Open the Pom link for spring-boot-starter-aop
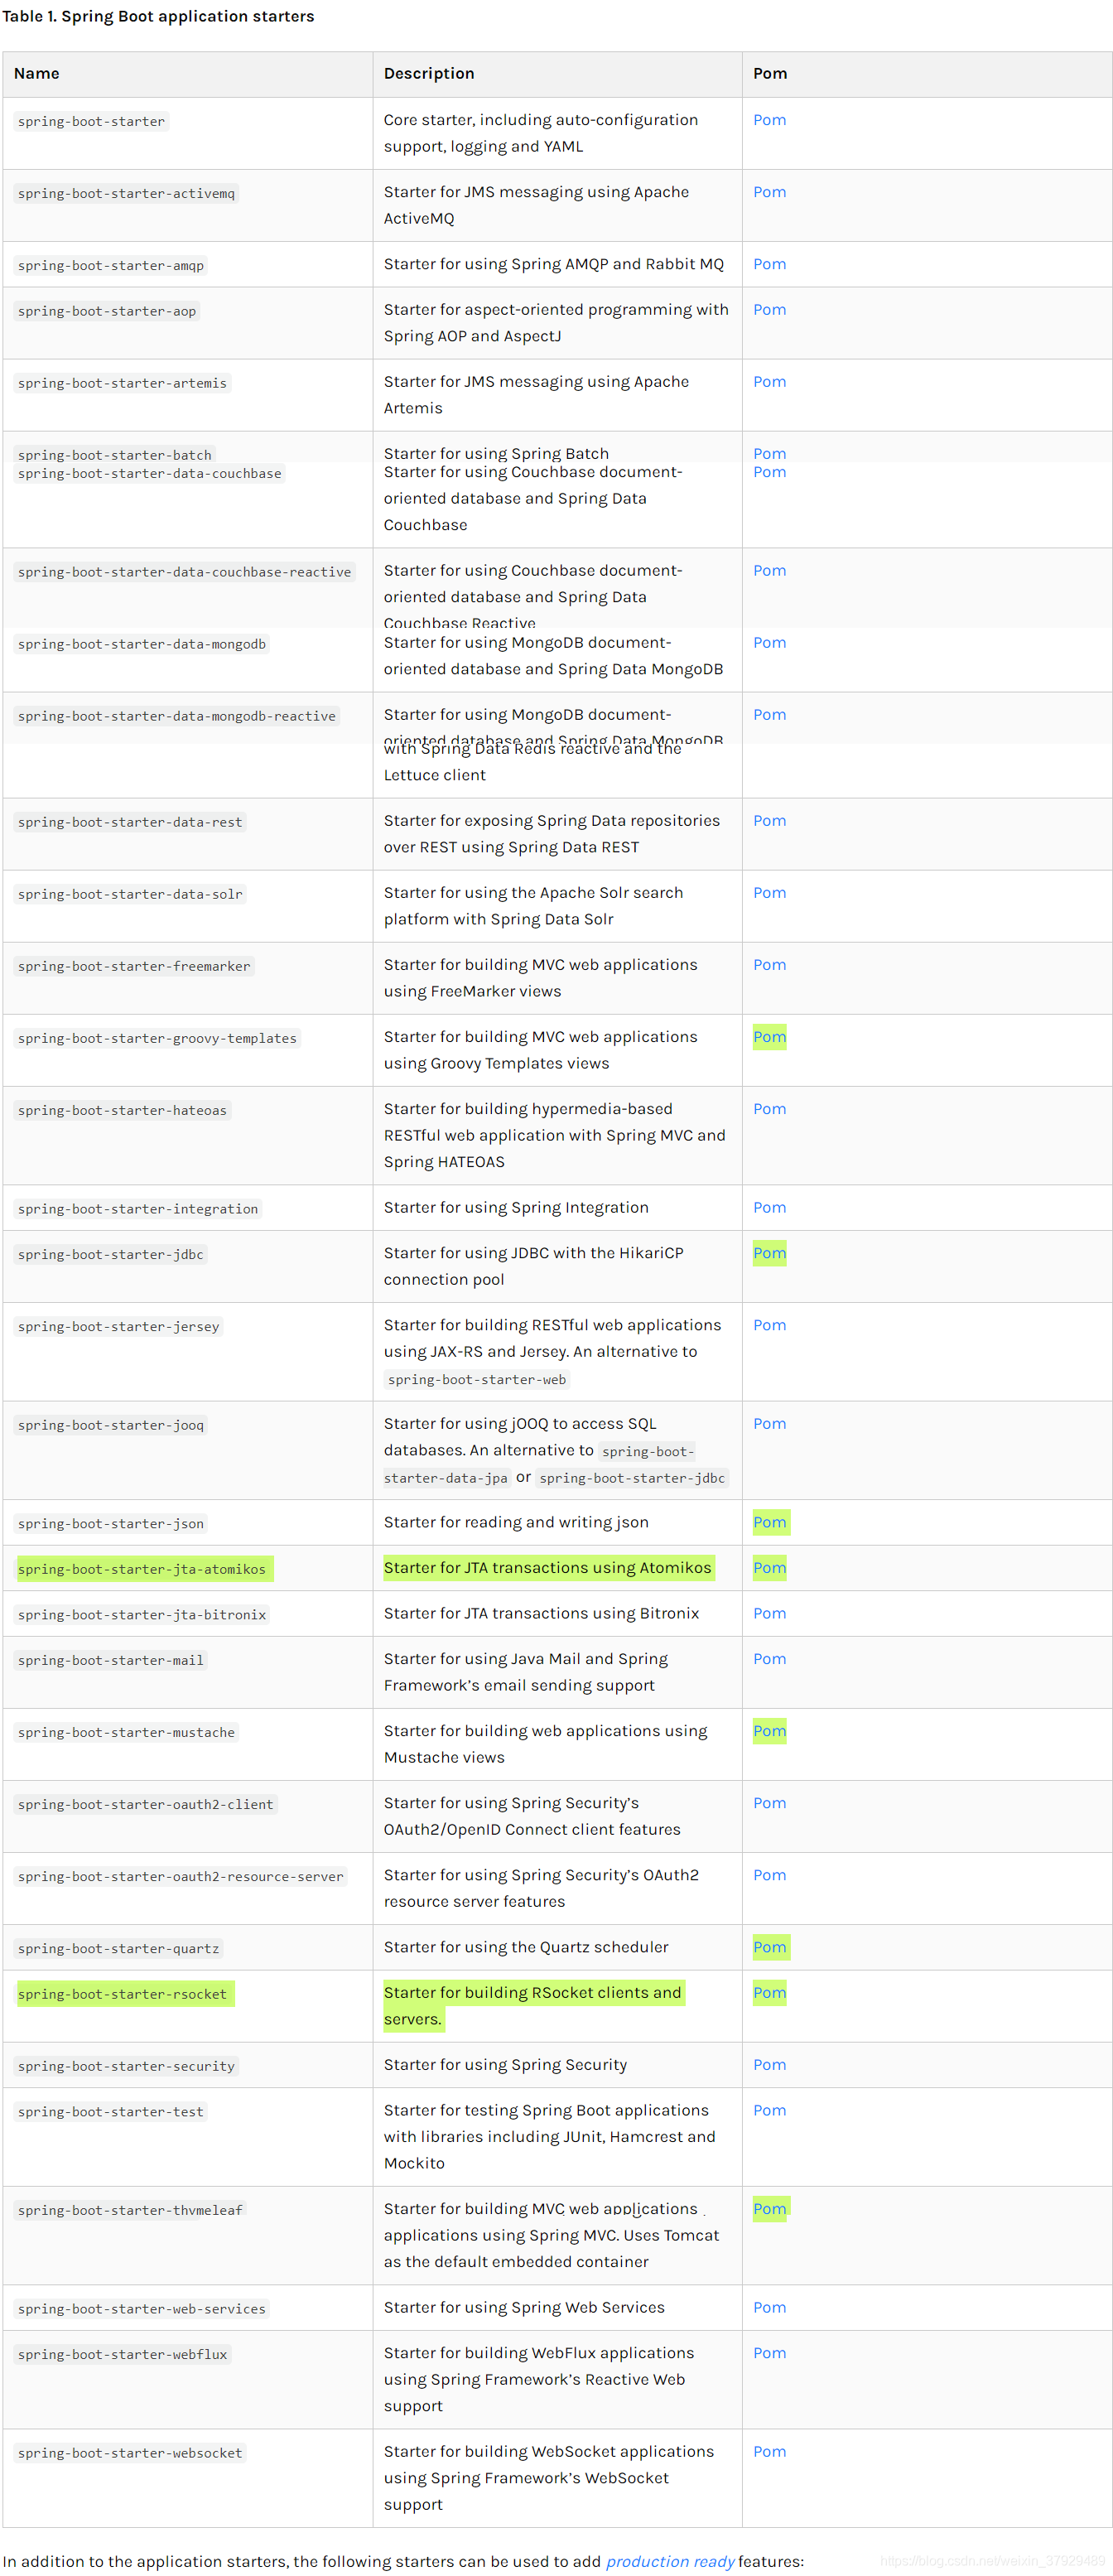The image size is (1113, 2576). (x=769, y=310)
